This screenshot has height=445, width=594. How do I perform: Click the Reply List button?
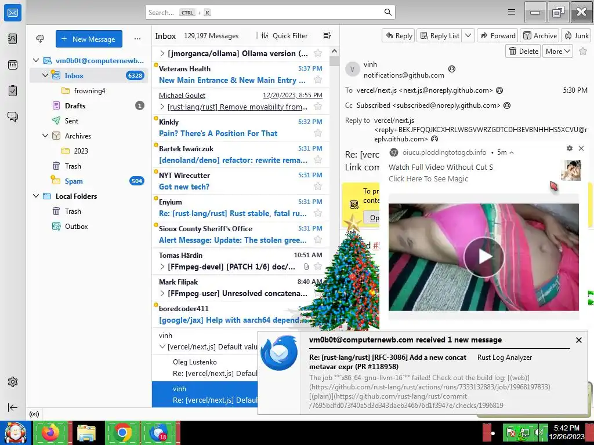440,35
